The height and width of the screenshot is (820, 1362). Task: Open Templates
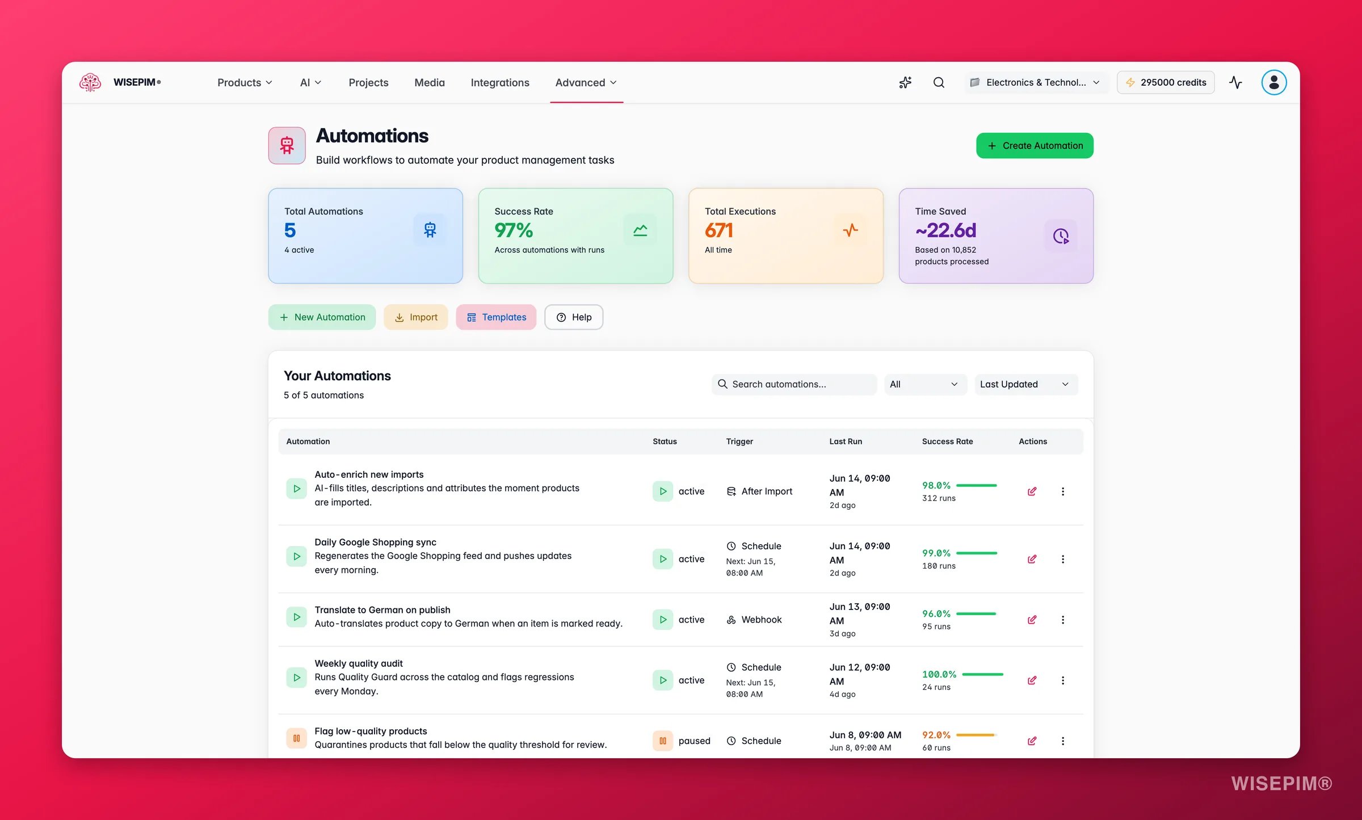click(496, 317)
